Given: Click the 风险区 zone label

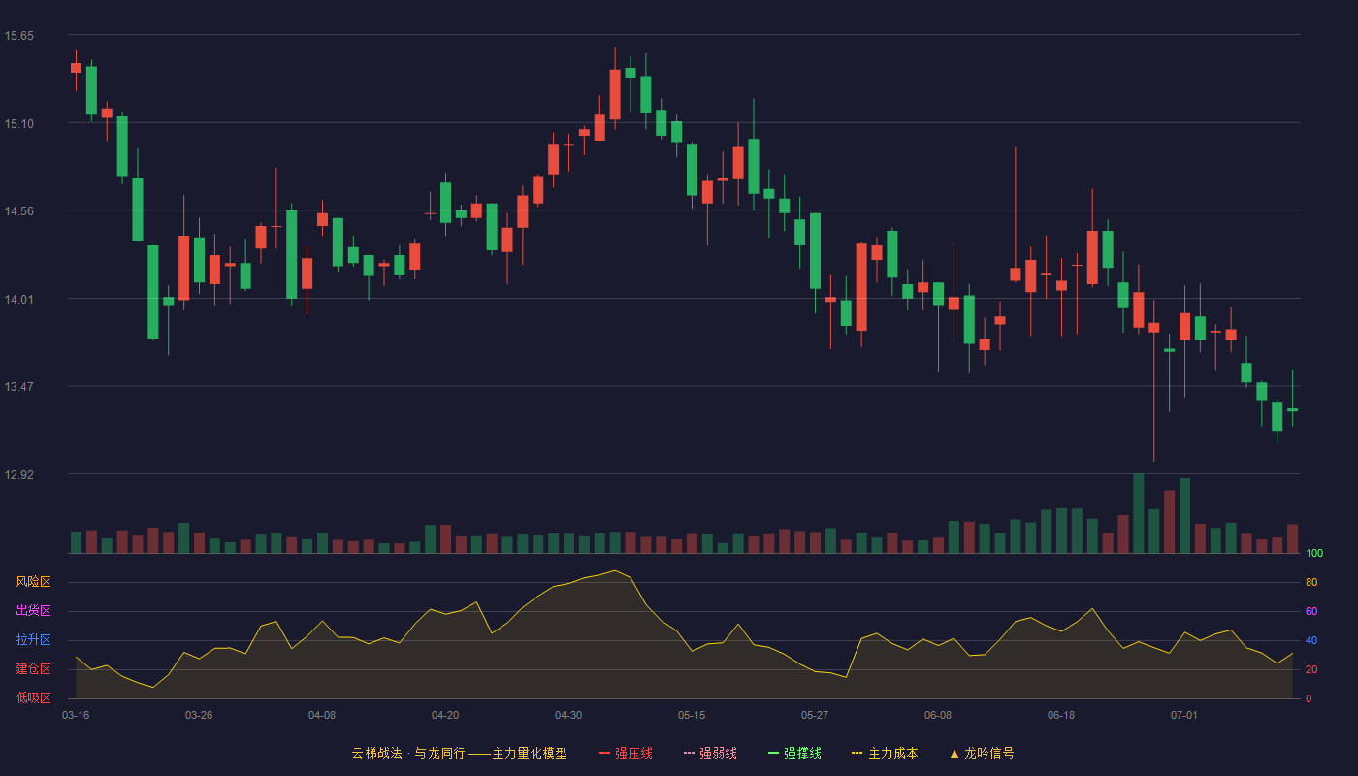Looking at the screenshot, I should click(x=33, y=582).
